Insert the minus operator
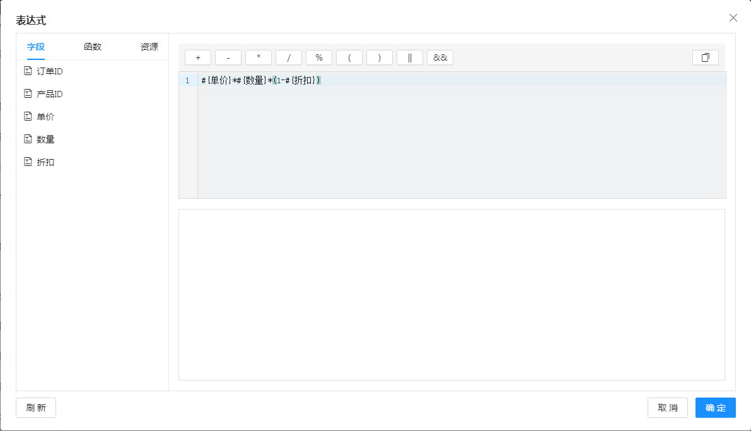This screenshot has height=431, width=751. 228,57
